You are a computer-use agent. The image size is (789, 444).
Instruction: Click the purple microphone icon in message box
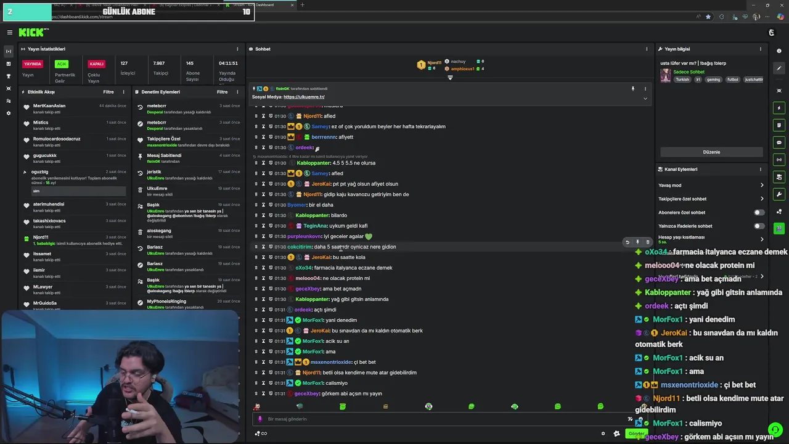pyautogui.click(x=260, y=419)
